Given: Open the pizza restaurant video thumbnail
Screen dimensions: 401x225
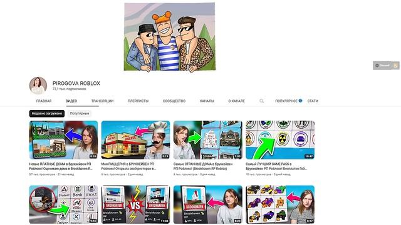Looking at the screenshot, I should tap(135, 140).
